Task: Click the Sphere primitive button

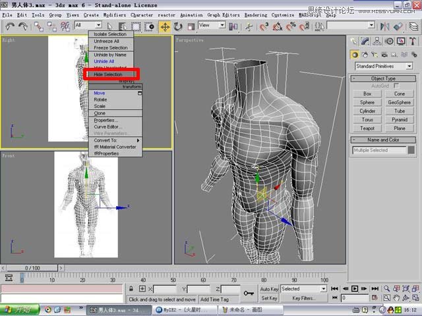Action: (367, 103)
